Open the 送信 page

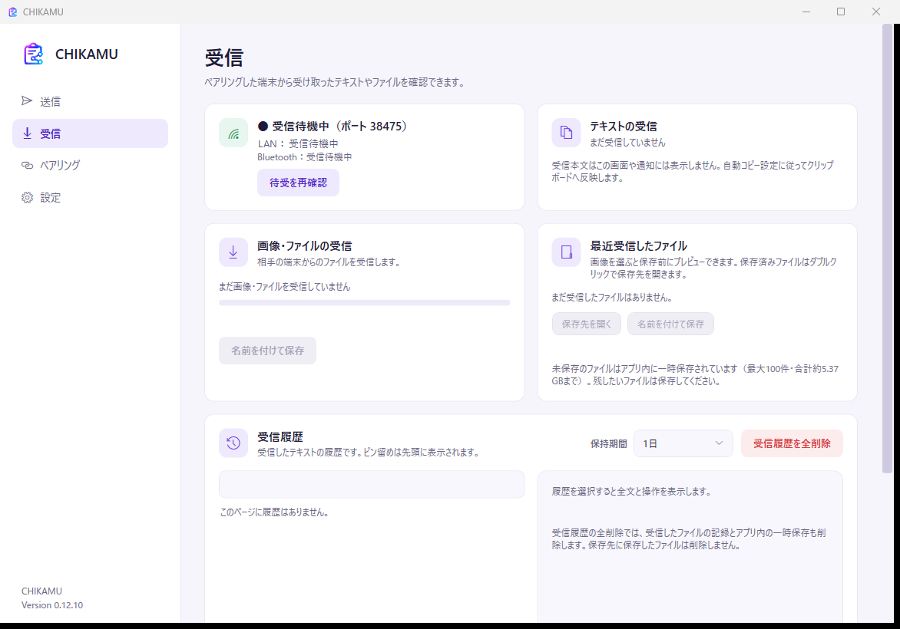[90, 101]
